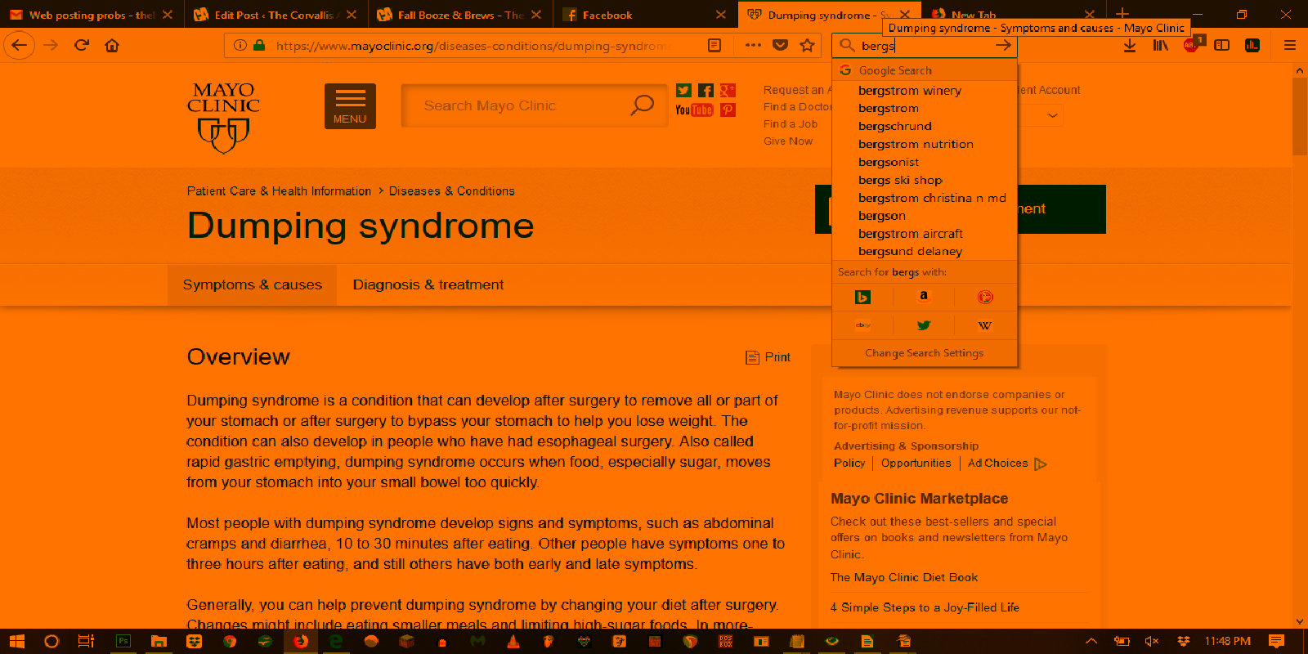This screenshot has width=1308, height=654.
Task: Select the Symptoms & causes tab
Action: pyautogui.click(x=252, y=284)
